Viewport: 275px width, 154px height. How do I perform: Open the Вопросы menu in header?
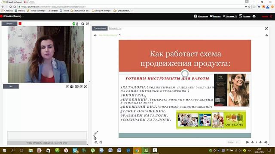click(x=215, y=16)
